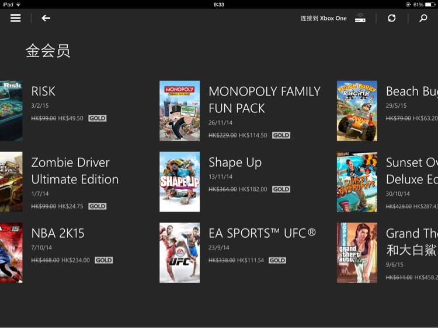Tap the 26/11/14 release date
The image size is (438, 328).
[x=221, y=123]
